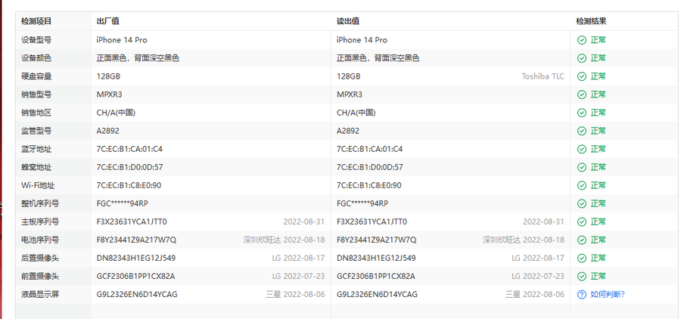The height and width of the screenshot is (319, 681).
Task: Click read value CH/A(中国)
Action: click(356, 113)
